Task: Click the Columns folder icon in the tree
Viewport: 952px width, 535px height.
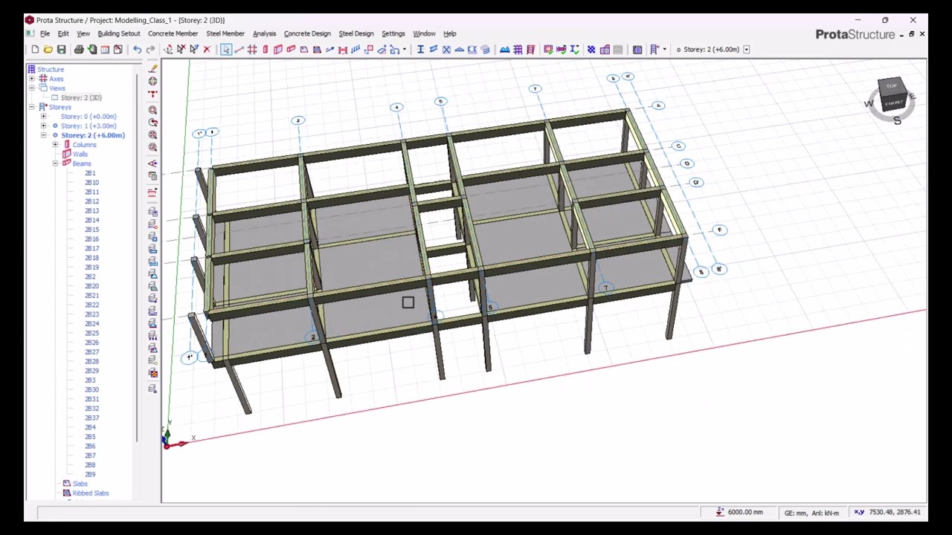Action: [x=66, y=145]
